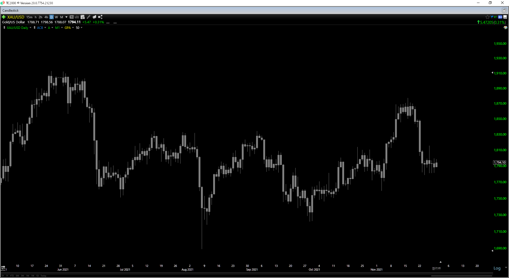Image resolution: width=509 pixels, height=278 pixels.
Task: Click the up-down arrows beside ACB
Action: [x=34, y=28]
